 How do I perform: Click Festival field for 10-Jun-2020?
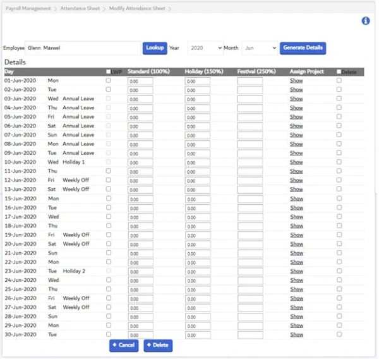pos(250,162)
